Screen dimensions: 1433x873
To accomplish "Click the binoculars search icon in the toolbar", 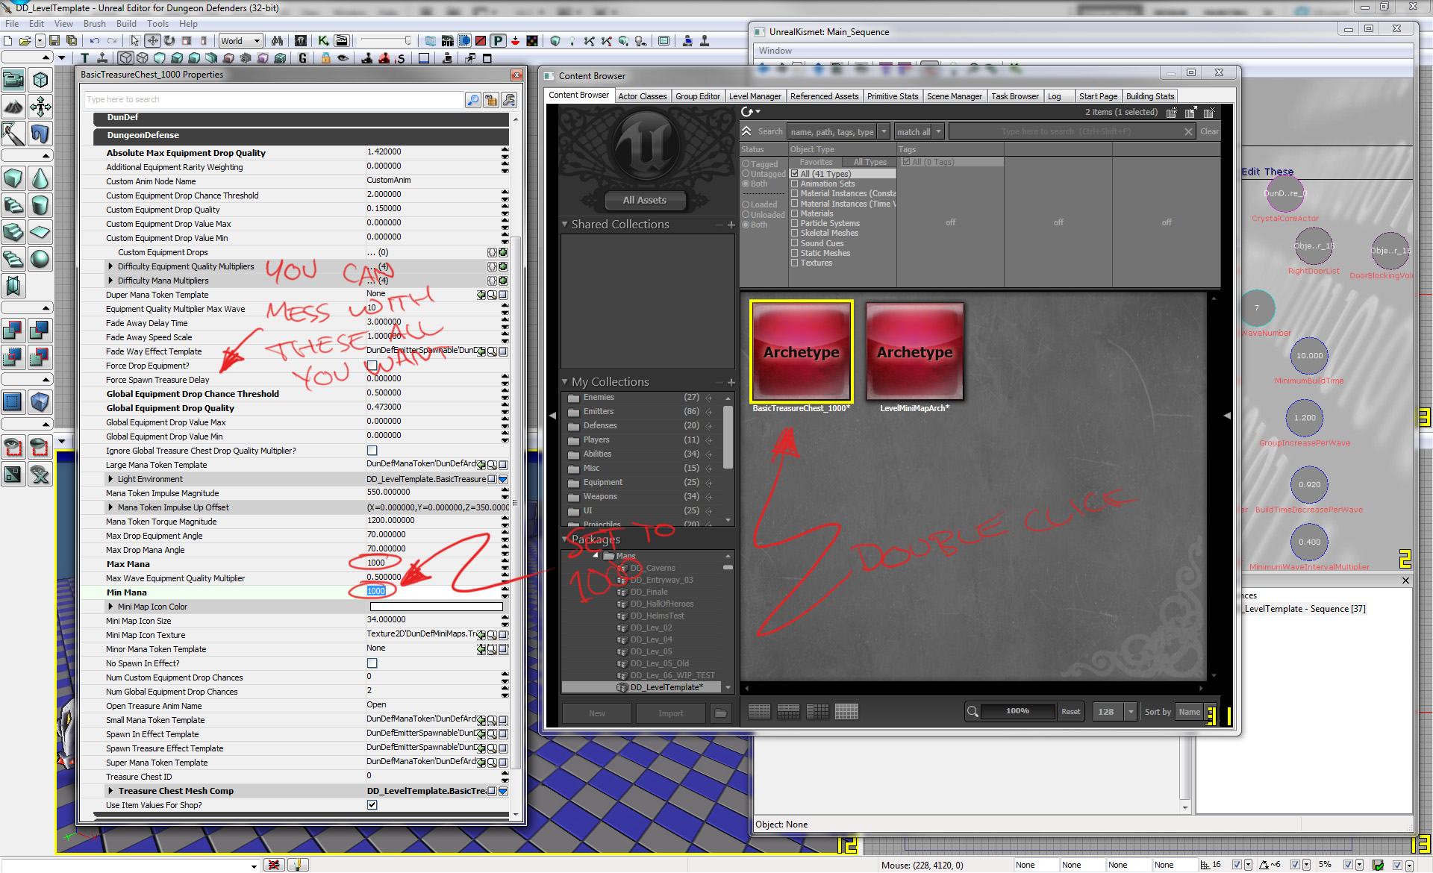I will click(x=277, y=41).
